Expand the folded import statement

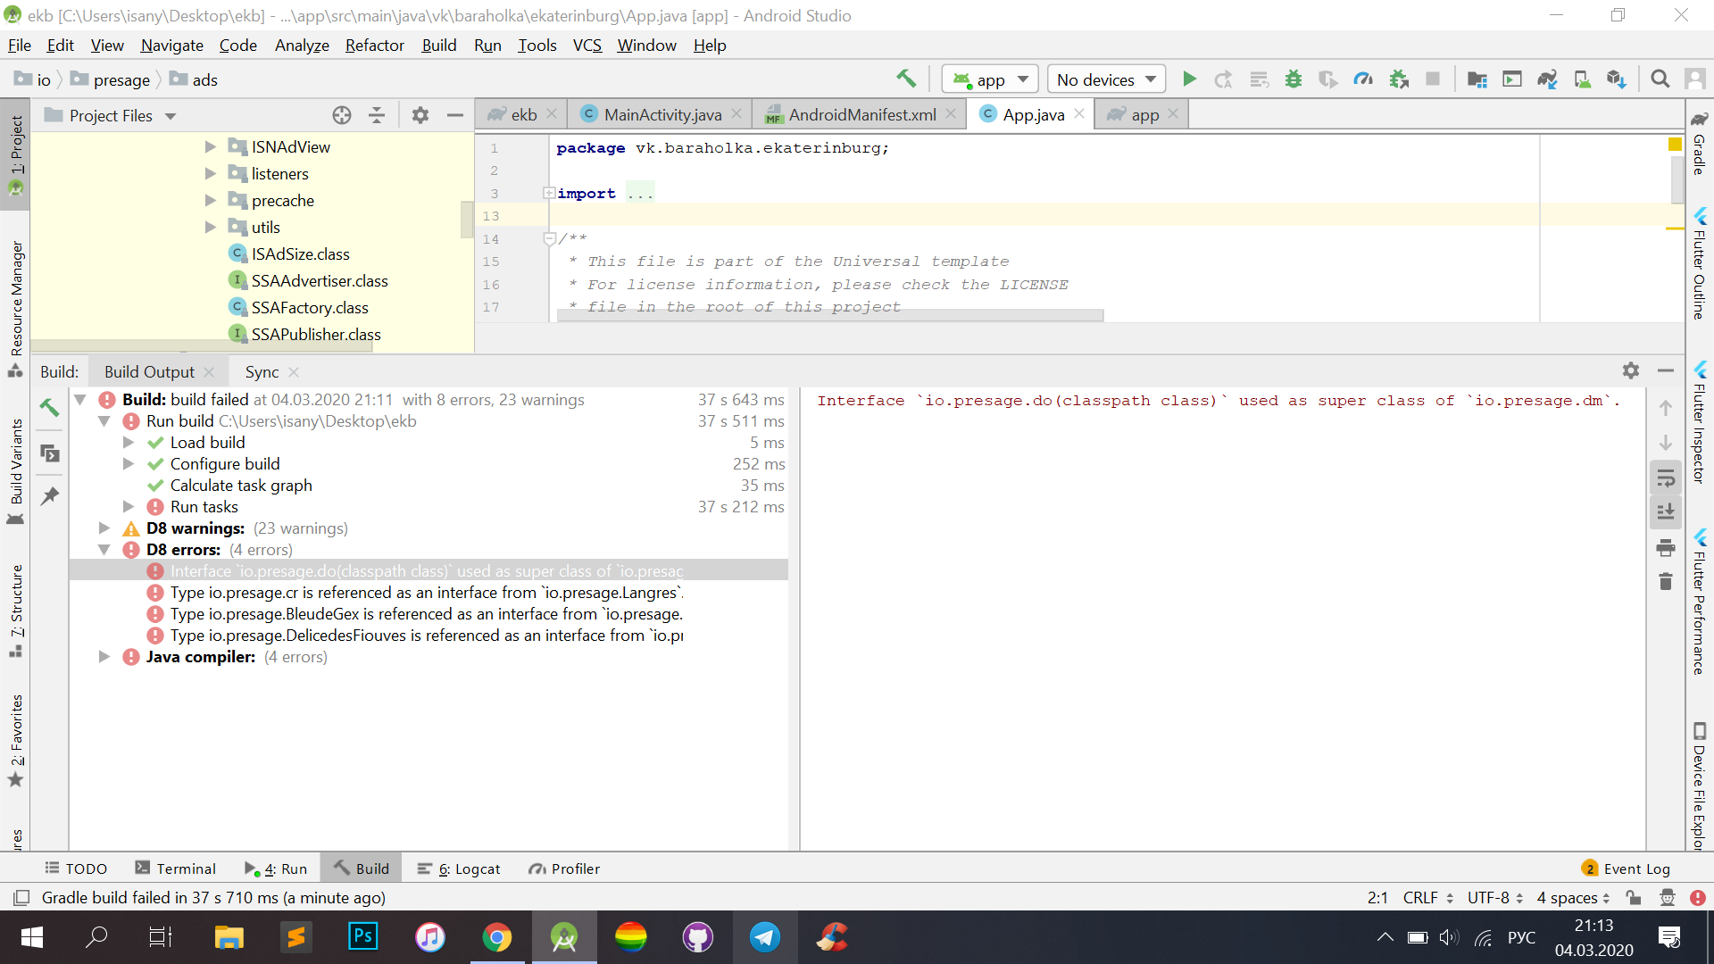click(x=549, y=193)
